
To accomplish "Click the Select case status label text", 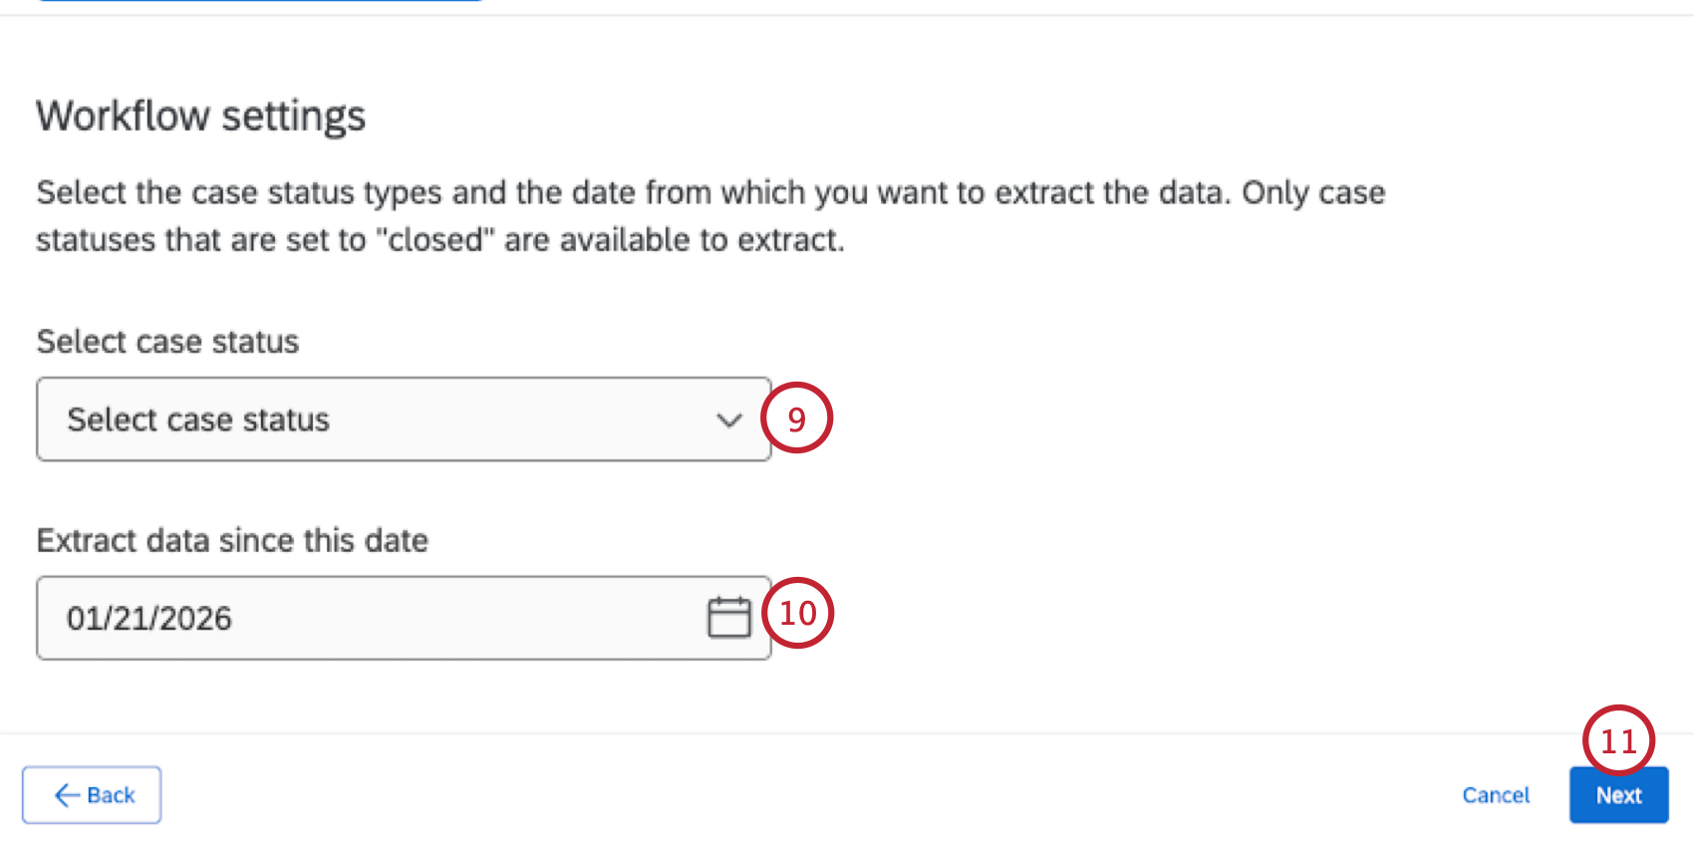I will click(167, 341).
